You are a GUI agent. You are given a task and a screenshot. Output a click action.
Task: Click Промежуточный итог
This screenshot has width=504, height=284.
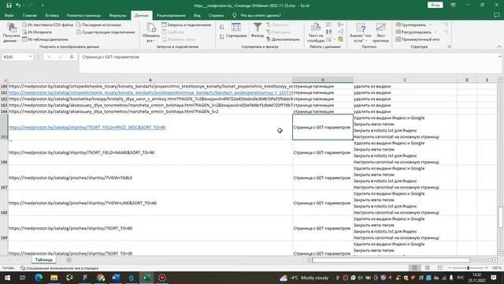point(418,39)
